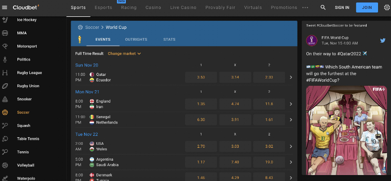
Task: Switch to the Sports nav tab
Action: tap(78, 7)
